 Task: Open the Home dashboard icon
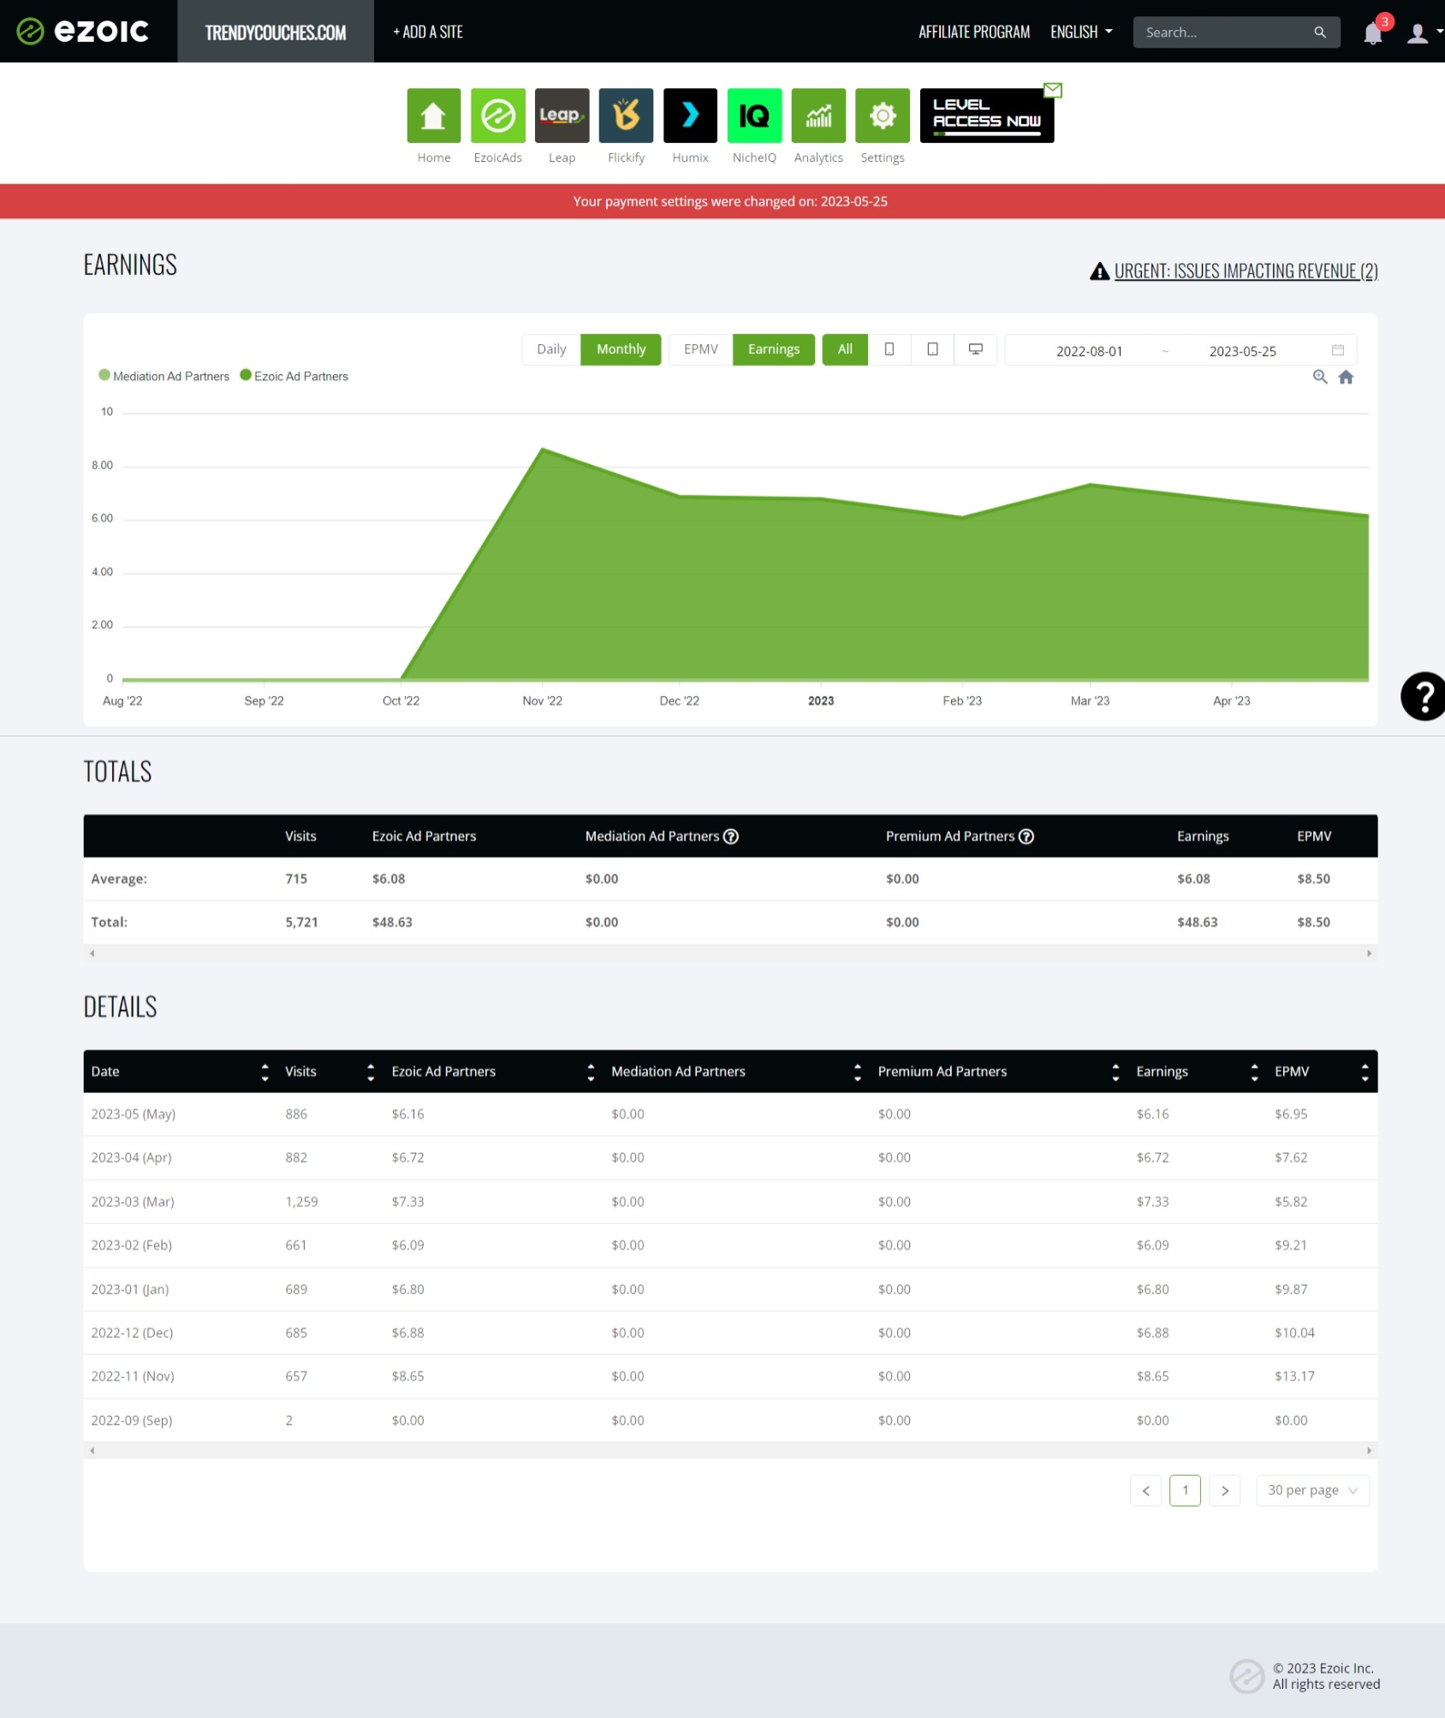(x=434, y=116)
